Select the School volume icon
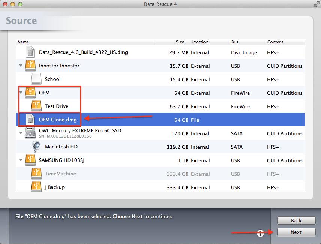The width and height of the screenshot is (321, 244). coord(36,79)
